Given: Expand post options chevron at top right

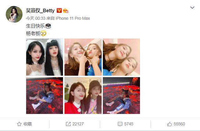Looking at the screenshot, I should click(192, 7).
